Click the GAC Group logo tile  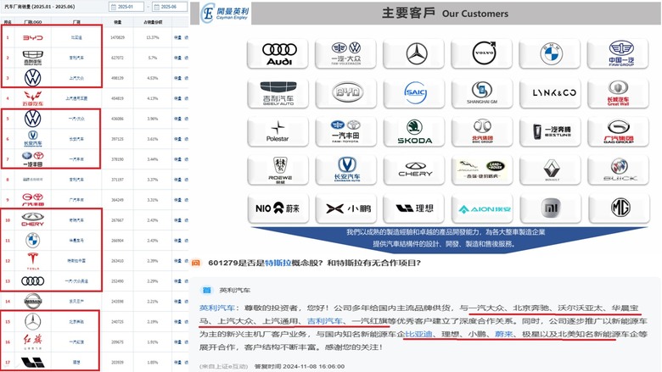coord(618,131)
